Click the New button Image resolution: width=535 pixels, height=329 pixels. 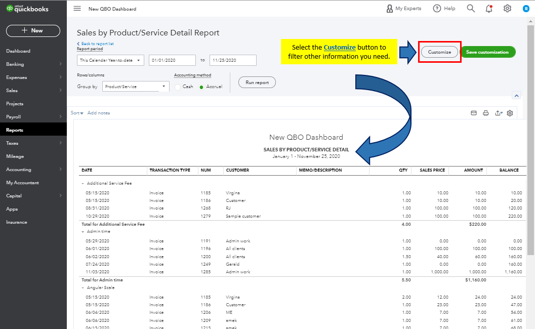(x=33, y=31)
